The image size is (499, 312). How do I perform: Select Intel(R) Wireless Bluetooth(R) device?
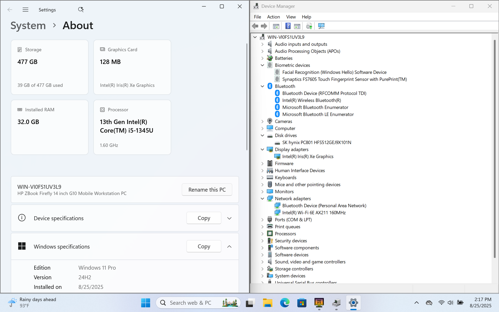pyautogui.click(x=312, y=100)
